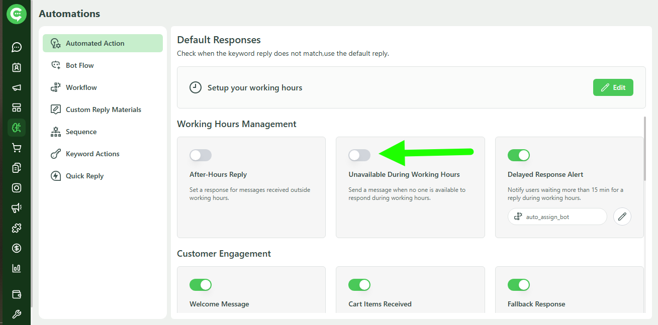Open the analytics bar-chart icon
The width and height of the screenshot is (658, 325).
pos(16,268)
